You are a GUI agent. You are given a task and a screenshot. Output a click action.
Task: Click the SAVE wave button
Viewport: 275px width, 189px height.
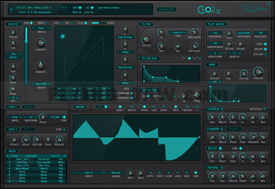point(186,173)
